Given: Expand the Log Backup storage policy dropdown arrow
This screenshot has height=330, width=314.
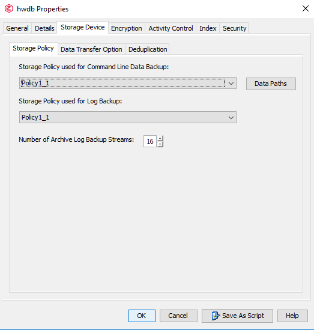Looking at the screenshot, I should click(x=231, y=117).
